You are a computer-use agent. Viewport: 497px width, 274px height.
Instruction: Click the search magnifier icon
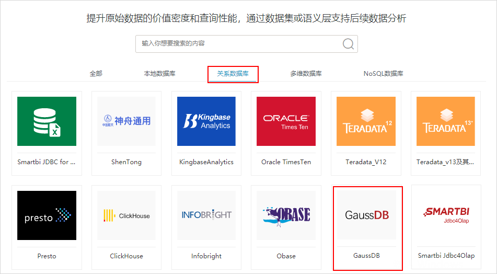348,44
